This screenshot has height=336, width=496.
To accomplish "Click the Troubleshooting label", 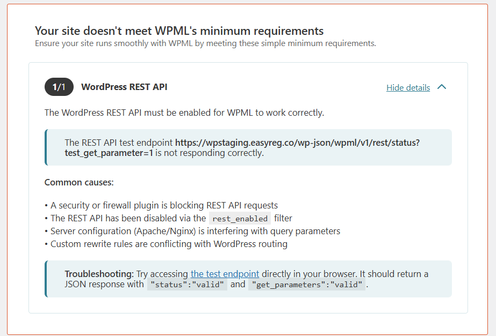I will (99, 274).
